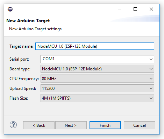This screenshot has width=164, height=139.
Task: Close the dialog with the X
Action: [151, 9]
